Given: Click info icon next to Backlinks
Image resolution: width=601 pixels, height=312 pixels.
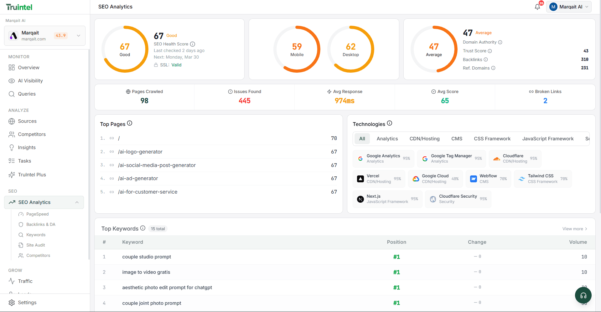Looking at the screenshot, I should [486, 60].
